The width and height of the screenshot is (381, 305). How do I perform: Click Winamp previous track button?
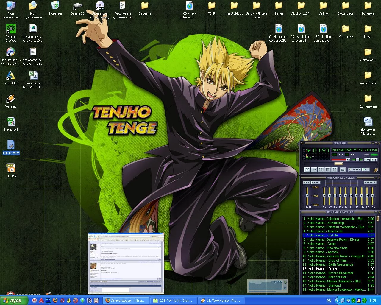pos(307,170)
